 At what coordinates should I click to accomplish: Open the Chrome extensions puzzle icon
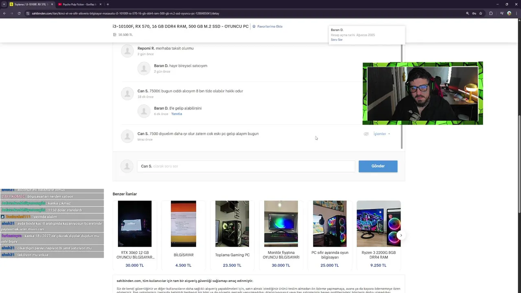491,13
